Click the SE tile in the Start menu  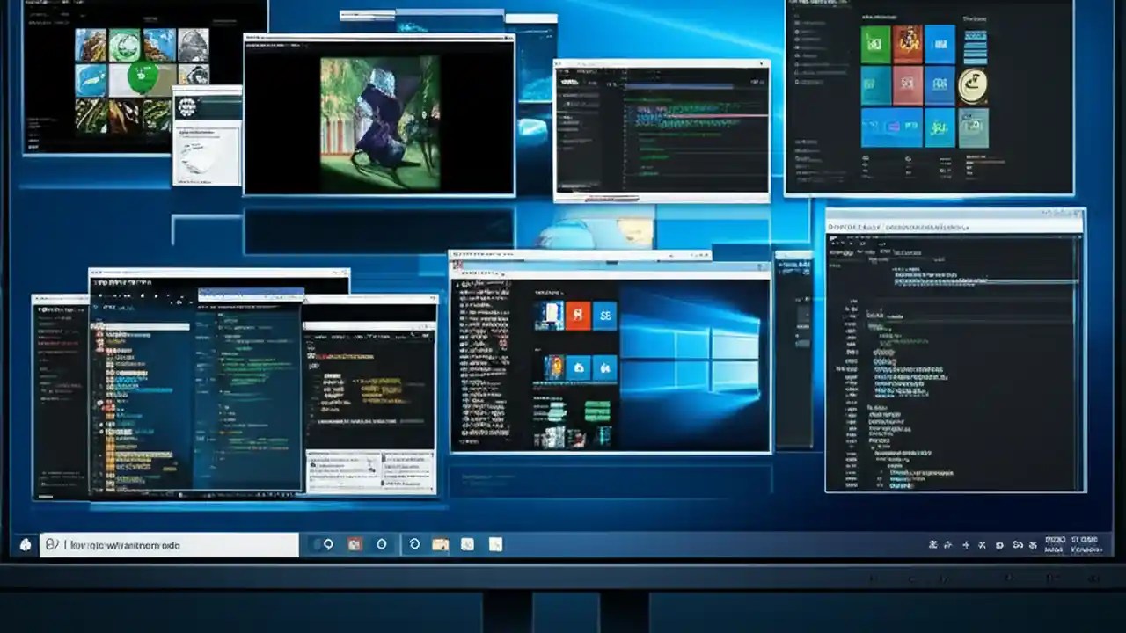[x=605, y=315]
